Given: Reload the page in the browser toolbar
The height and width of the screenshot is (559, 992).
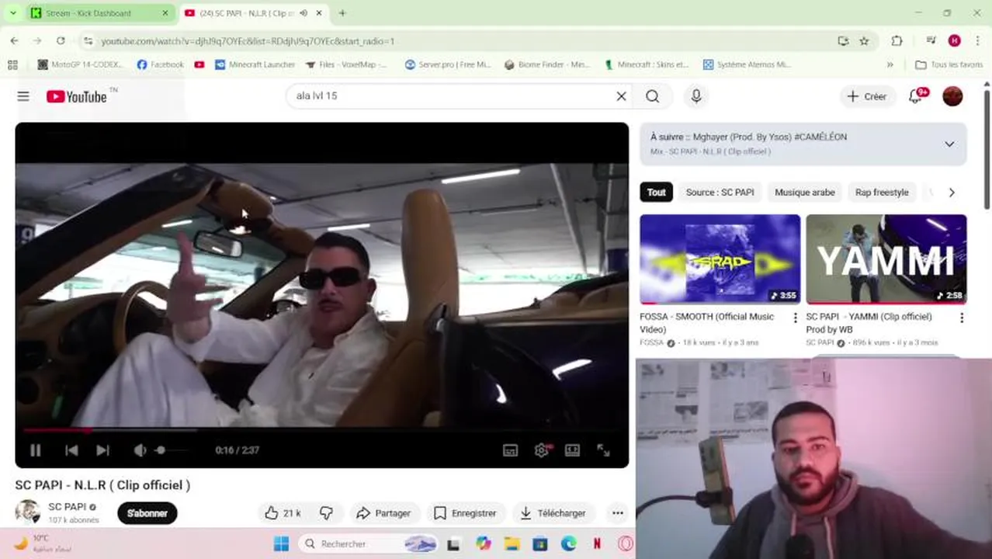Looking at the screenshot, I should coord(61,40).
